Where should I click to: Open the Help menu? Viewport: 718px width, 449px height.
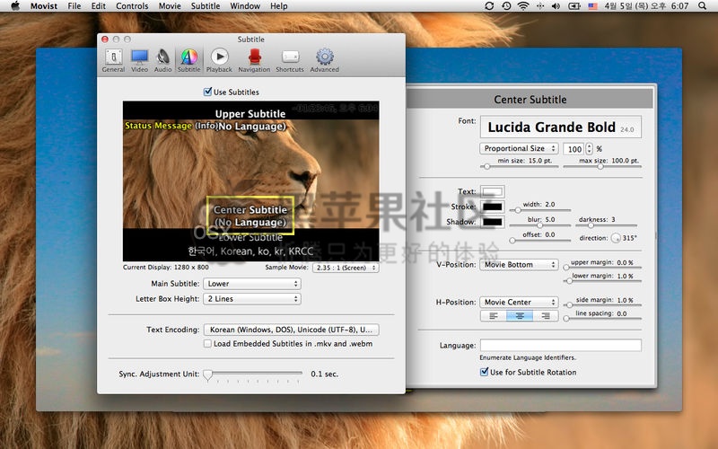[279, 6]
